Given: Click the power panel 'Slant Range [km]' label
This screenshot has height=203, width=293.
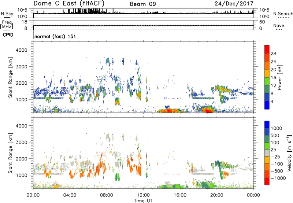Looking at the screenshot, I should (x=10, y=77).
